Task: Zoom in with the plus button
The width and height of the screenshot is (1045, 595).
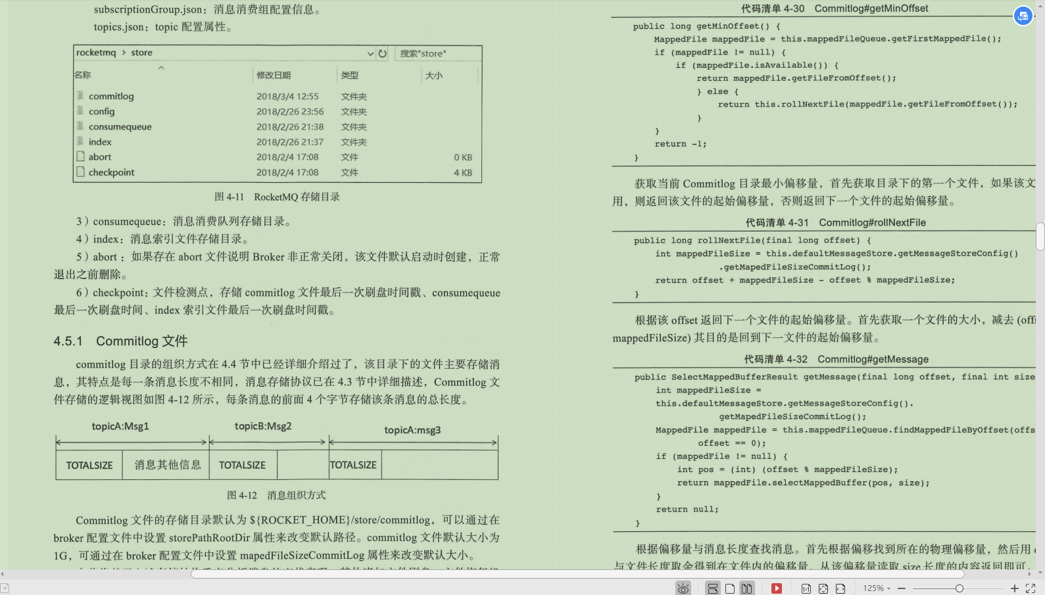Action: [x=1015, y=588]
